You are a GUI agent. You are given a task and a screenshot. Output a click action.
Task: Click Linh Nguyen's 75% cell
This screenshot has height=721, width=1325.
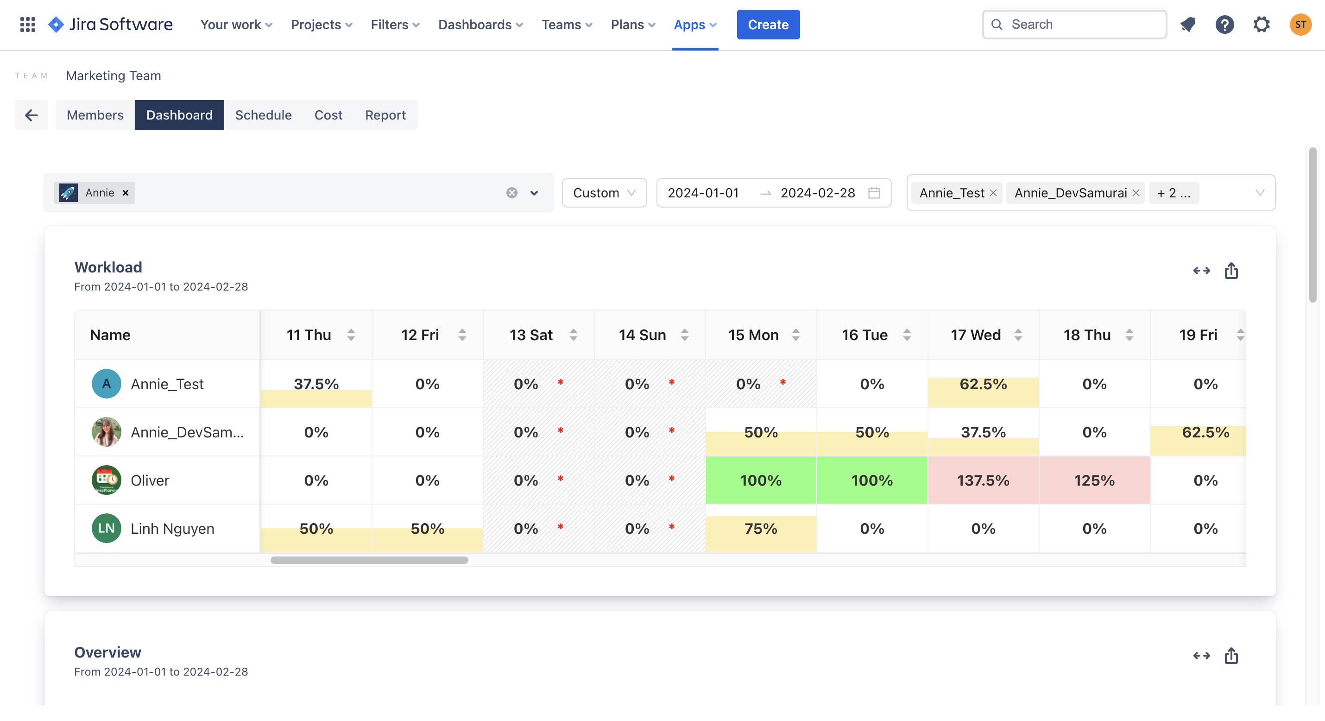pos(761,529)
